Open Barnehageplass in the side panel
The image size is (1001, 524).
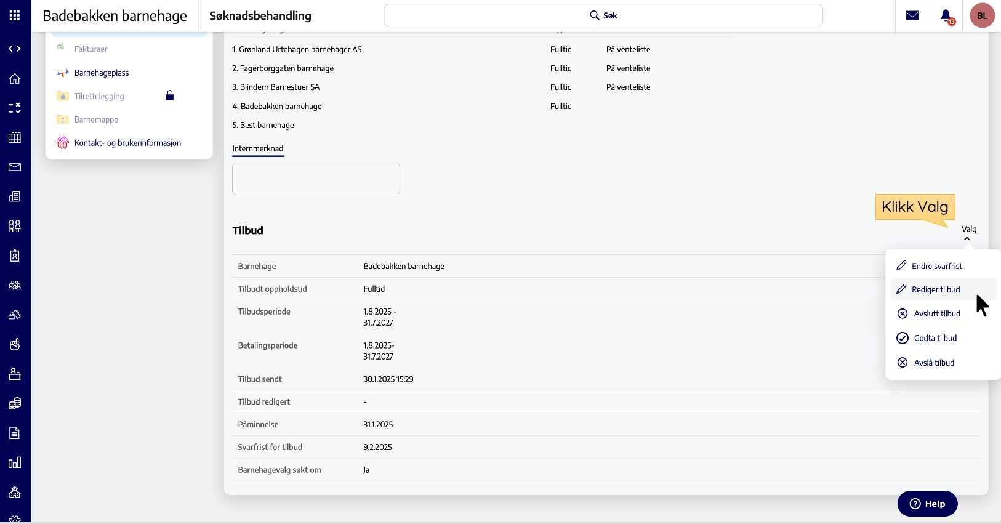coord(102,73)
